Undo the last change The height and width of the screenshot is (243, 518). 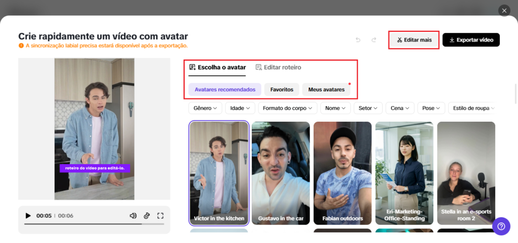tap(358, 40)
